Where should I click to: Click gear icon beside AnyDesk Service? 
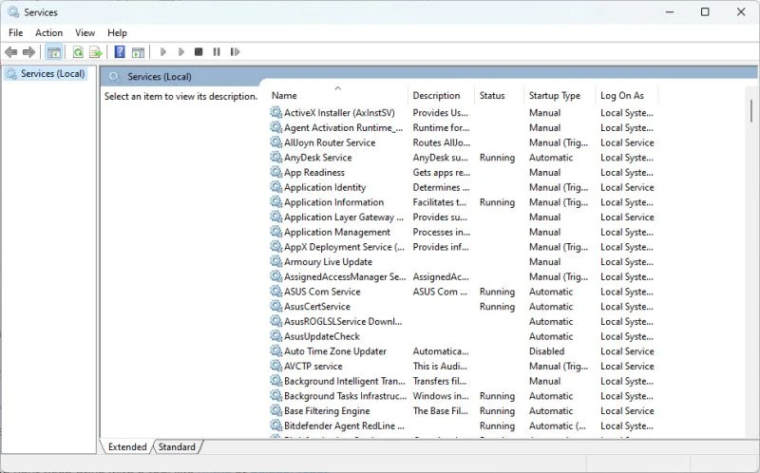point(276,157)
